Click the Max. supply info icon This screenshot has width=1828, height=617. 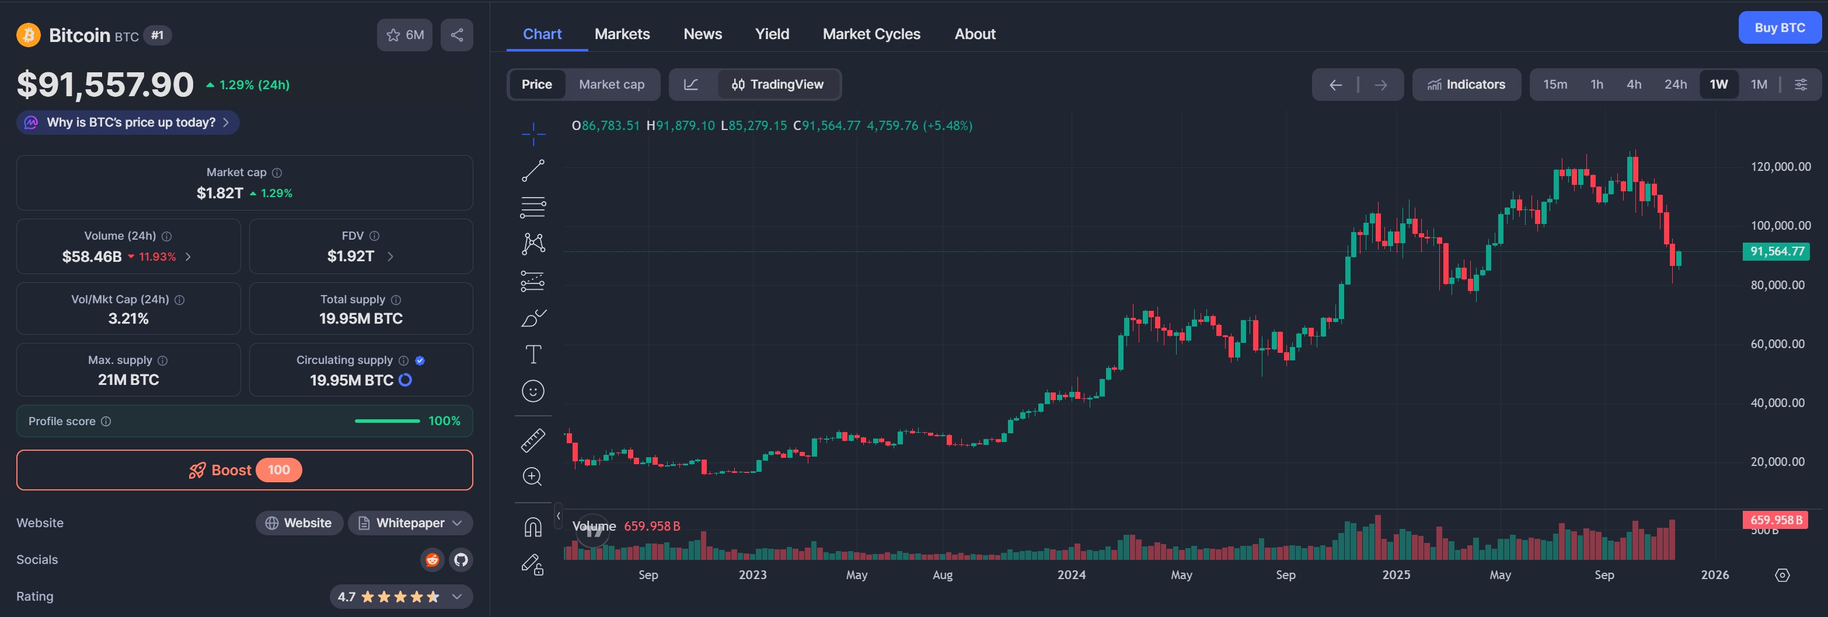coord(162,360)
